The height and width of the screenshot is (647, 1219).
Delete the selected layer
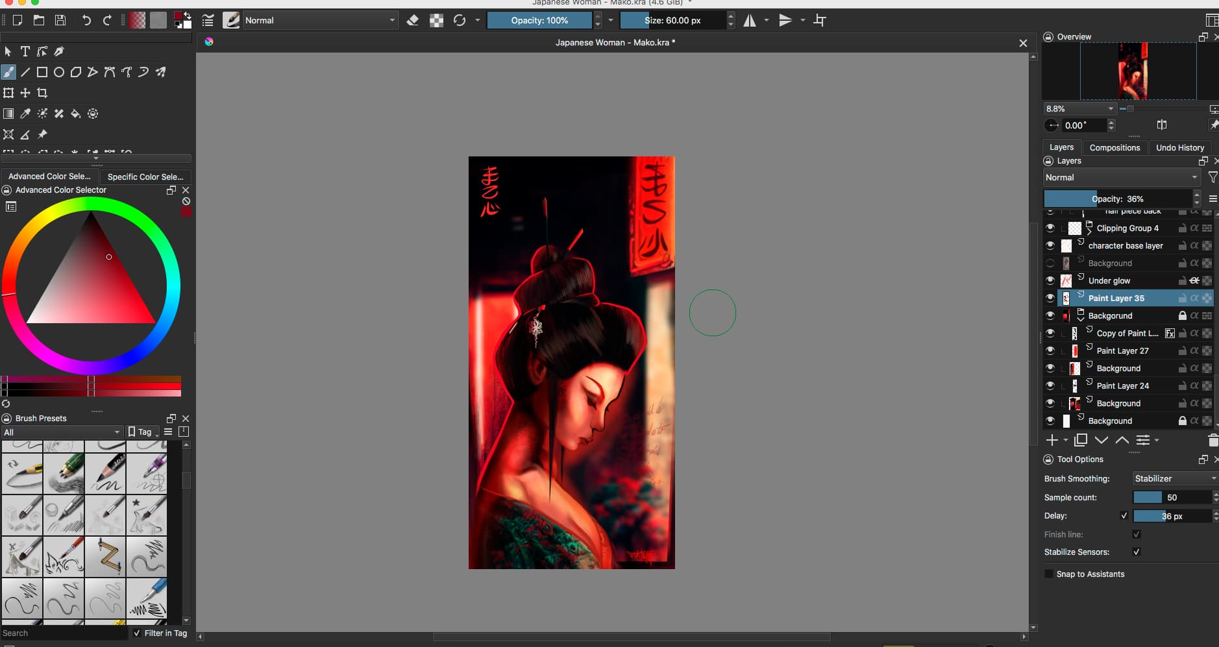point(1213,440)
